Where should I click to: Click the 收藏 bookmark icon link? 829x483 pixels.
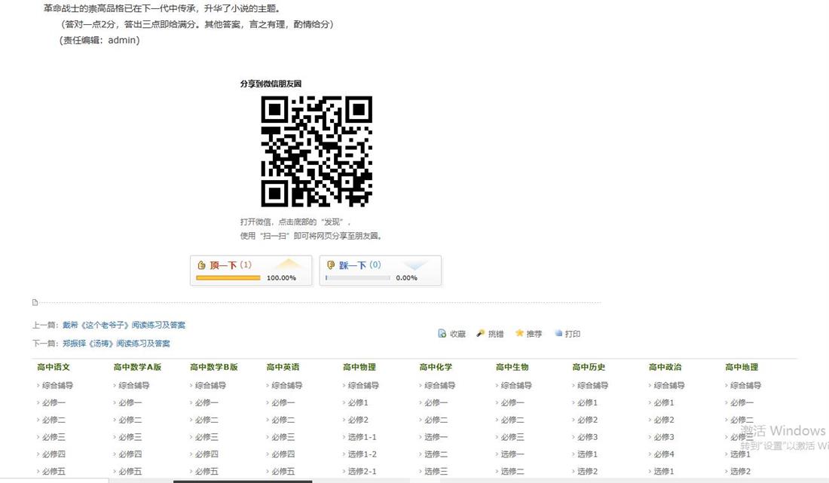pos(451,334)
